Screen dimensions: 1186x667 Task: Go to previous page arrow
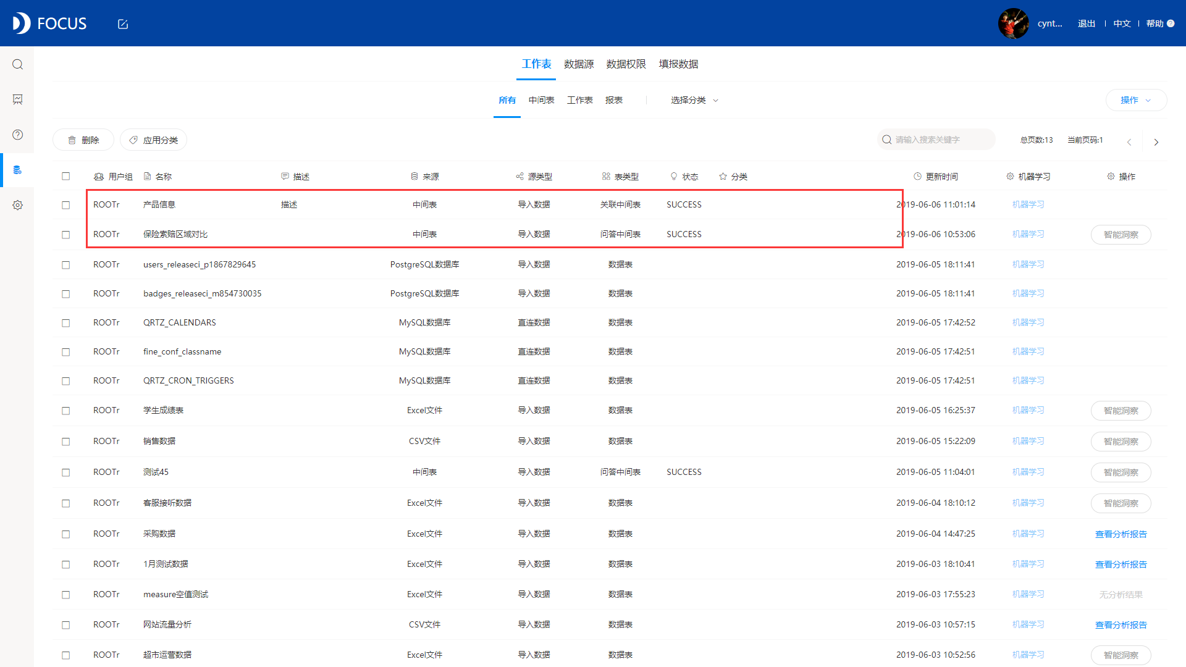[1129, 142]
